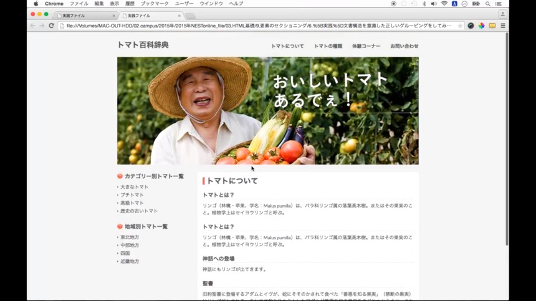Select the active second 実践ファイル tab
Image resolution: width=536 pixels, height=301 pixels.
click(x=150, y=16)
